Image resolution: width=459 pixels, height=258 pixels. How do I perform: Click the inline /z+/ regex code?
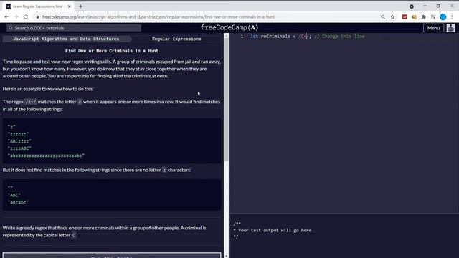[x=31, y=102]
